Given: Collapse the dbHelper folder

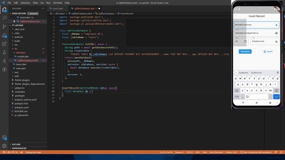Looking at the screenshot, I should tap(20, 52).
